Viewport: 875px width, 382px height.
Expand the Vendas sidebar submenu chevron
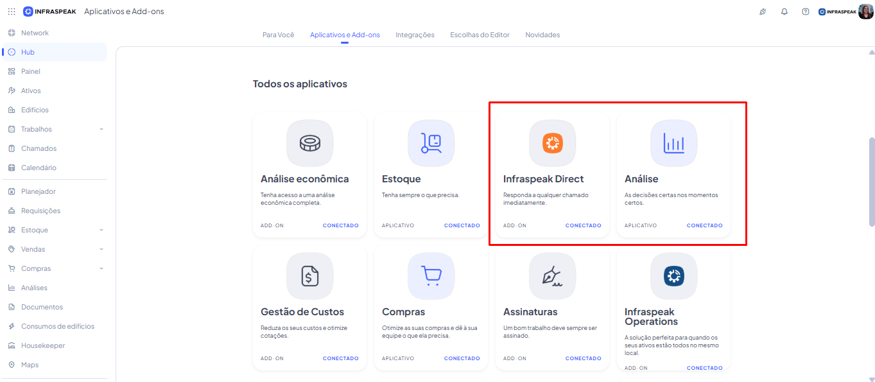101,249
